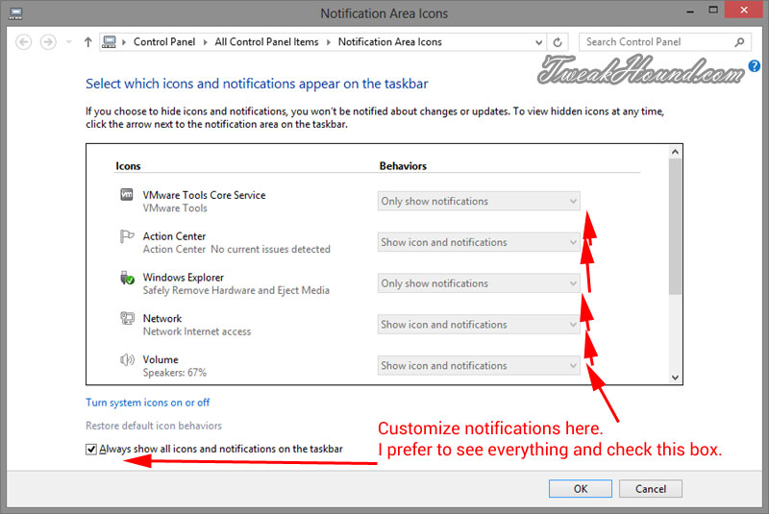This screenshot has height=514, width=769.
Task: Click the VMware Tools Core Service icon
Action: (x=127, y=194)
